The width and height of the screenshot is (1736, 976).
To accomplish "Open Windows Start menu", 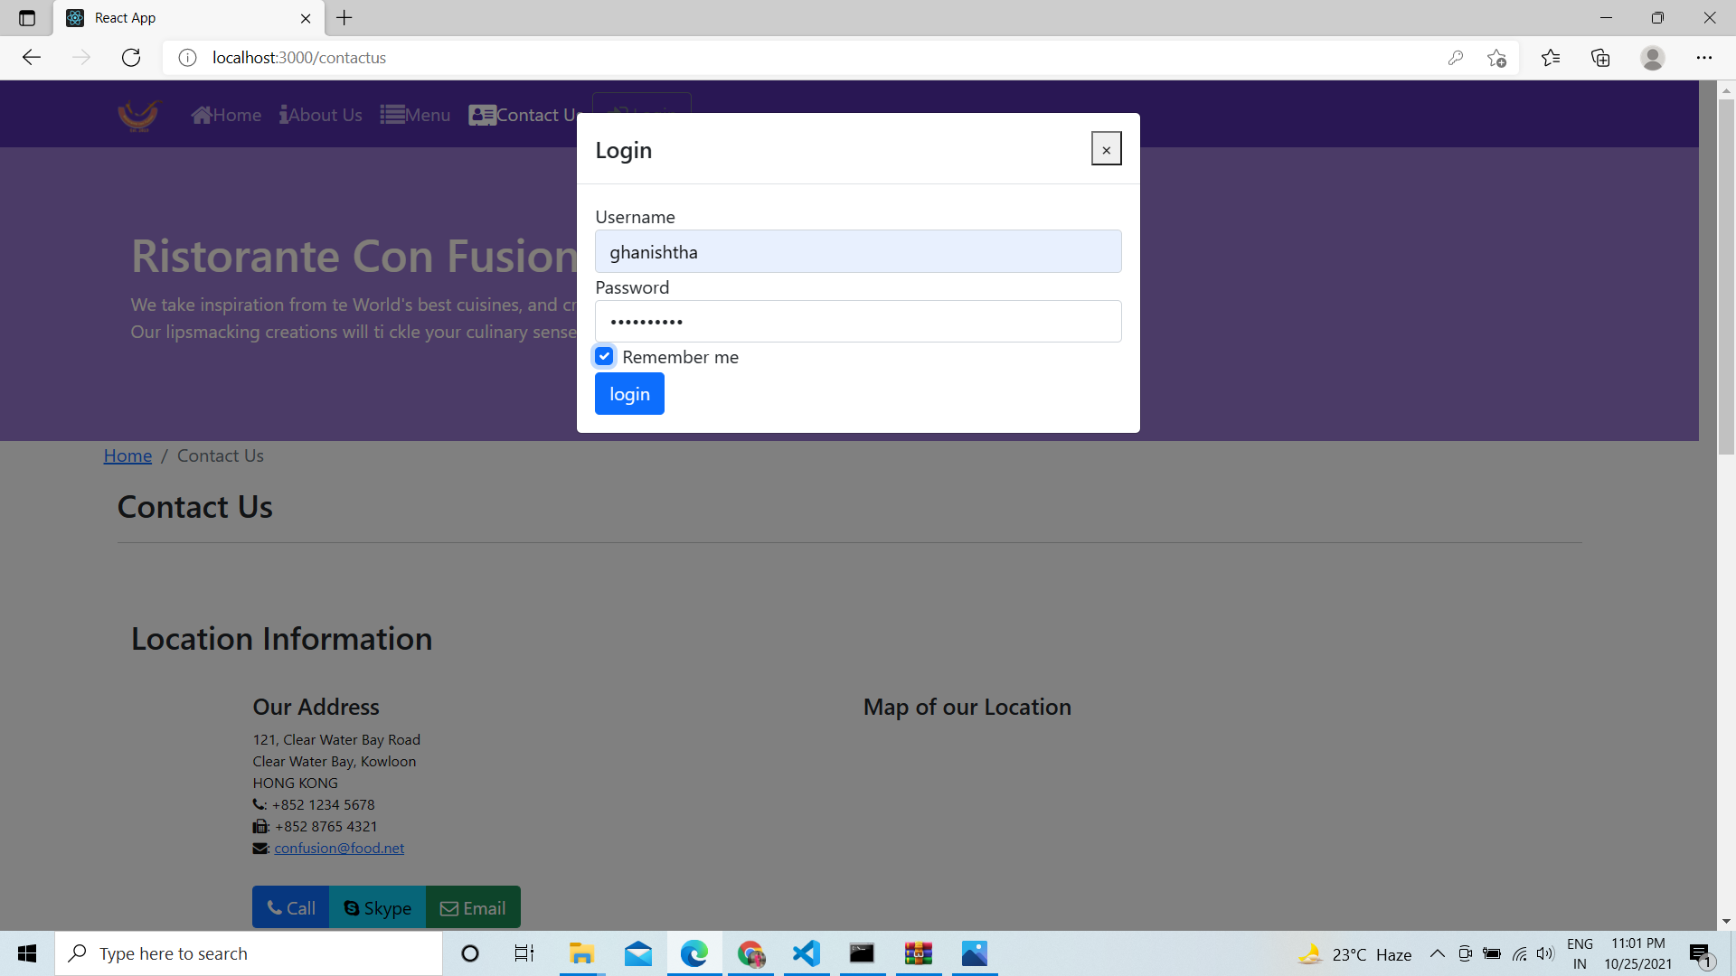I will point(27,953).
